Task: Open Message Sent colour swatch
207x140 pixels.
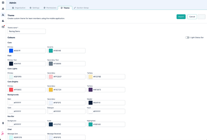Action: tap(11, 137)
